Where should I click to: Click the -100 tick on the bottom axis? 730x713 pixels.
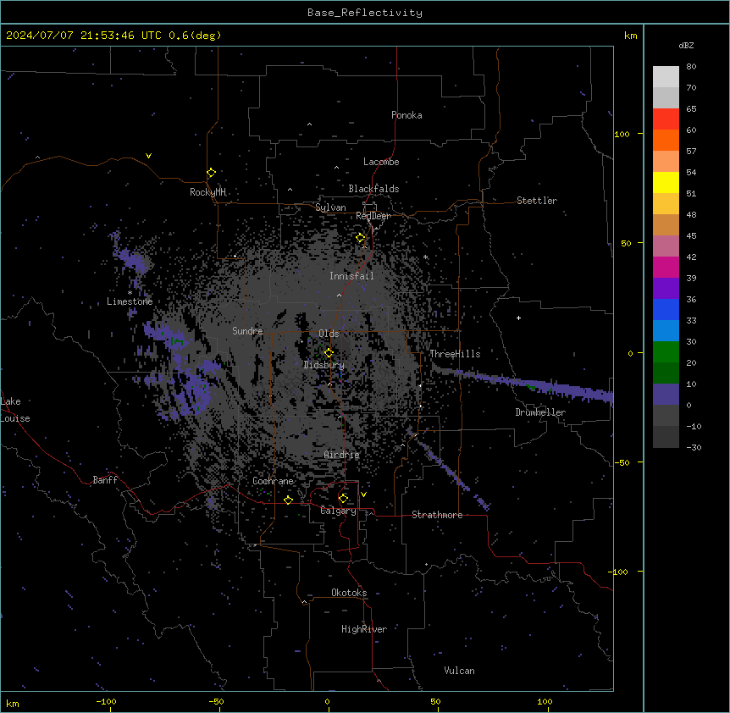[x=106, y=701]
